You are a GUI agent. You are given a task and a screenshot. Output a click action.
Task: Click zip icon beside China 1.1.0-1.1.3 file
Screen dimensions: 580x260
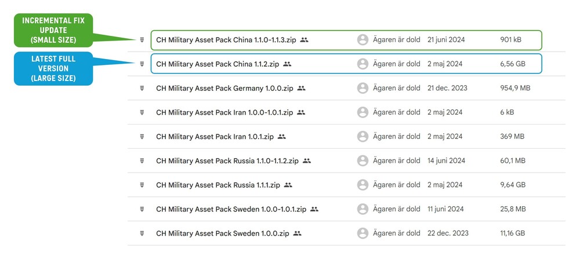[x=142, y=40]
